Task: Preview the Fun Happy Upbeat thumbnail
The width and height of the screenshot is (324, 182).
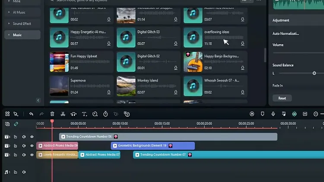Action: coord(59,62)
